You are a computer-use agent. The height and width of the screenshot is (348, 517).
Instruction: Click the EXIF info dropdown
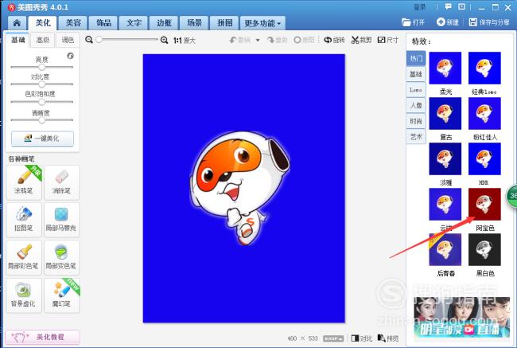333,338
